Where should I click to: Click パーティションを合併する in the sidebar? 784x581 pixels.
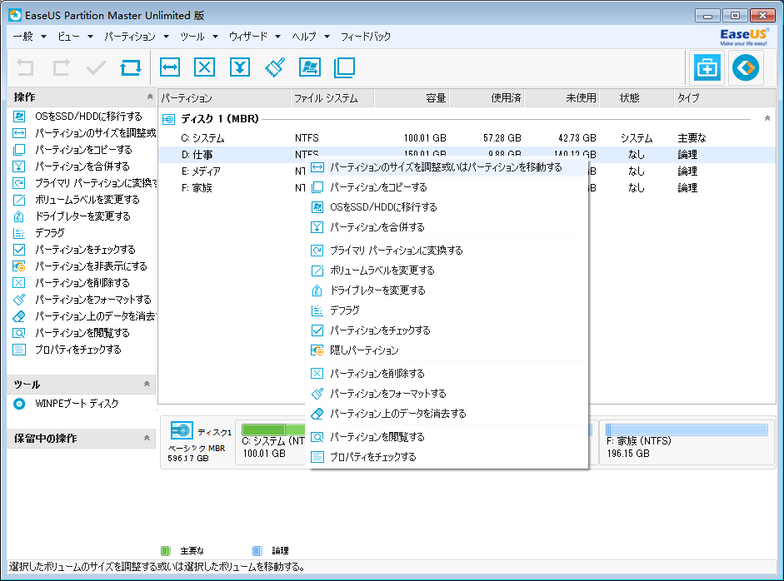tap(82, 166)
